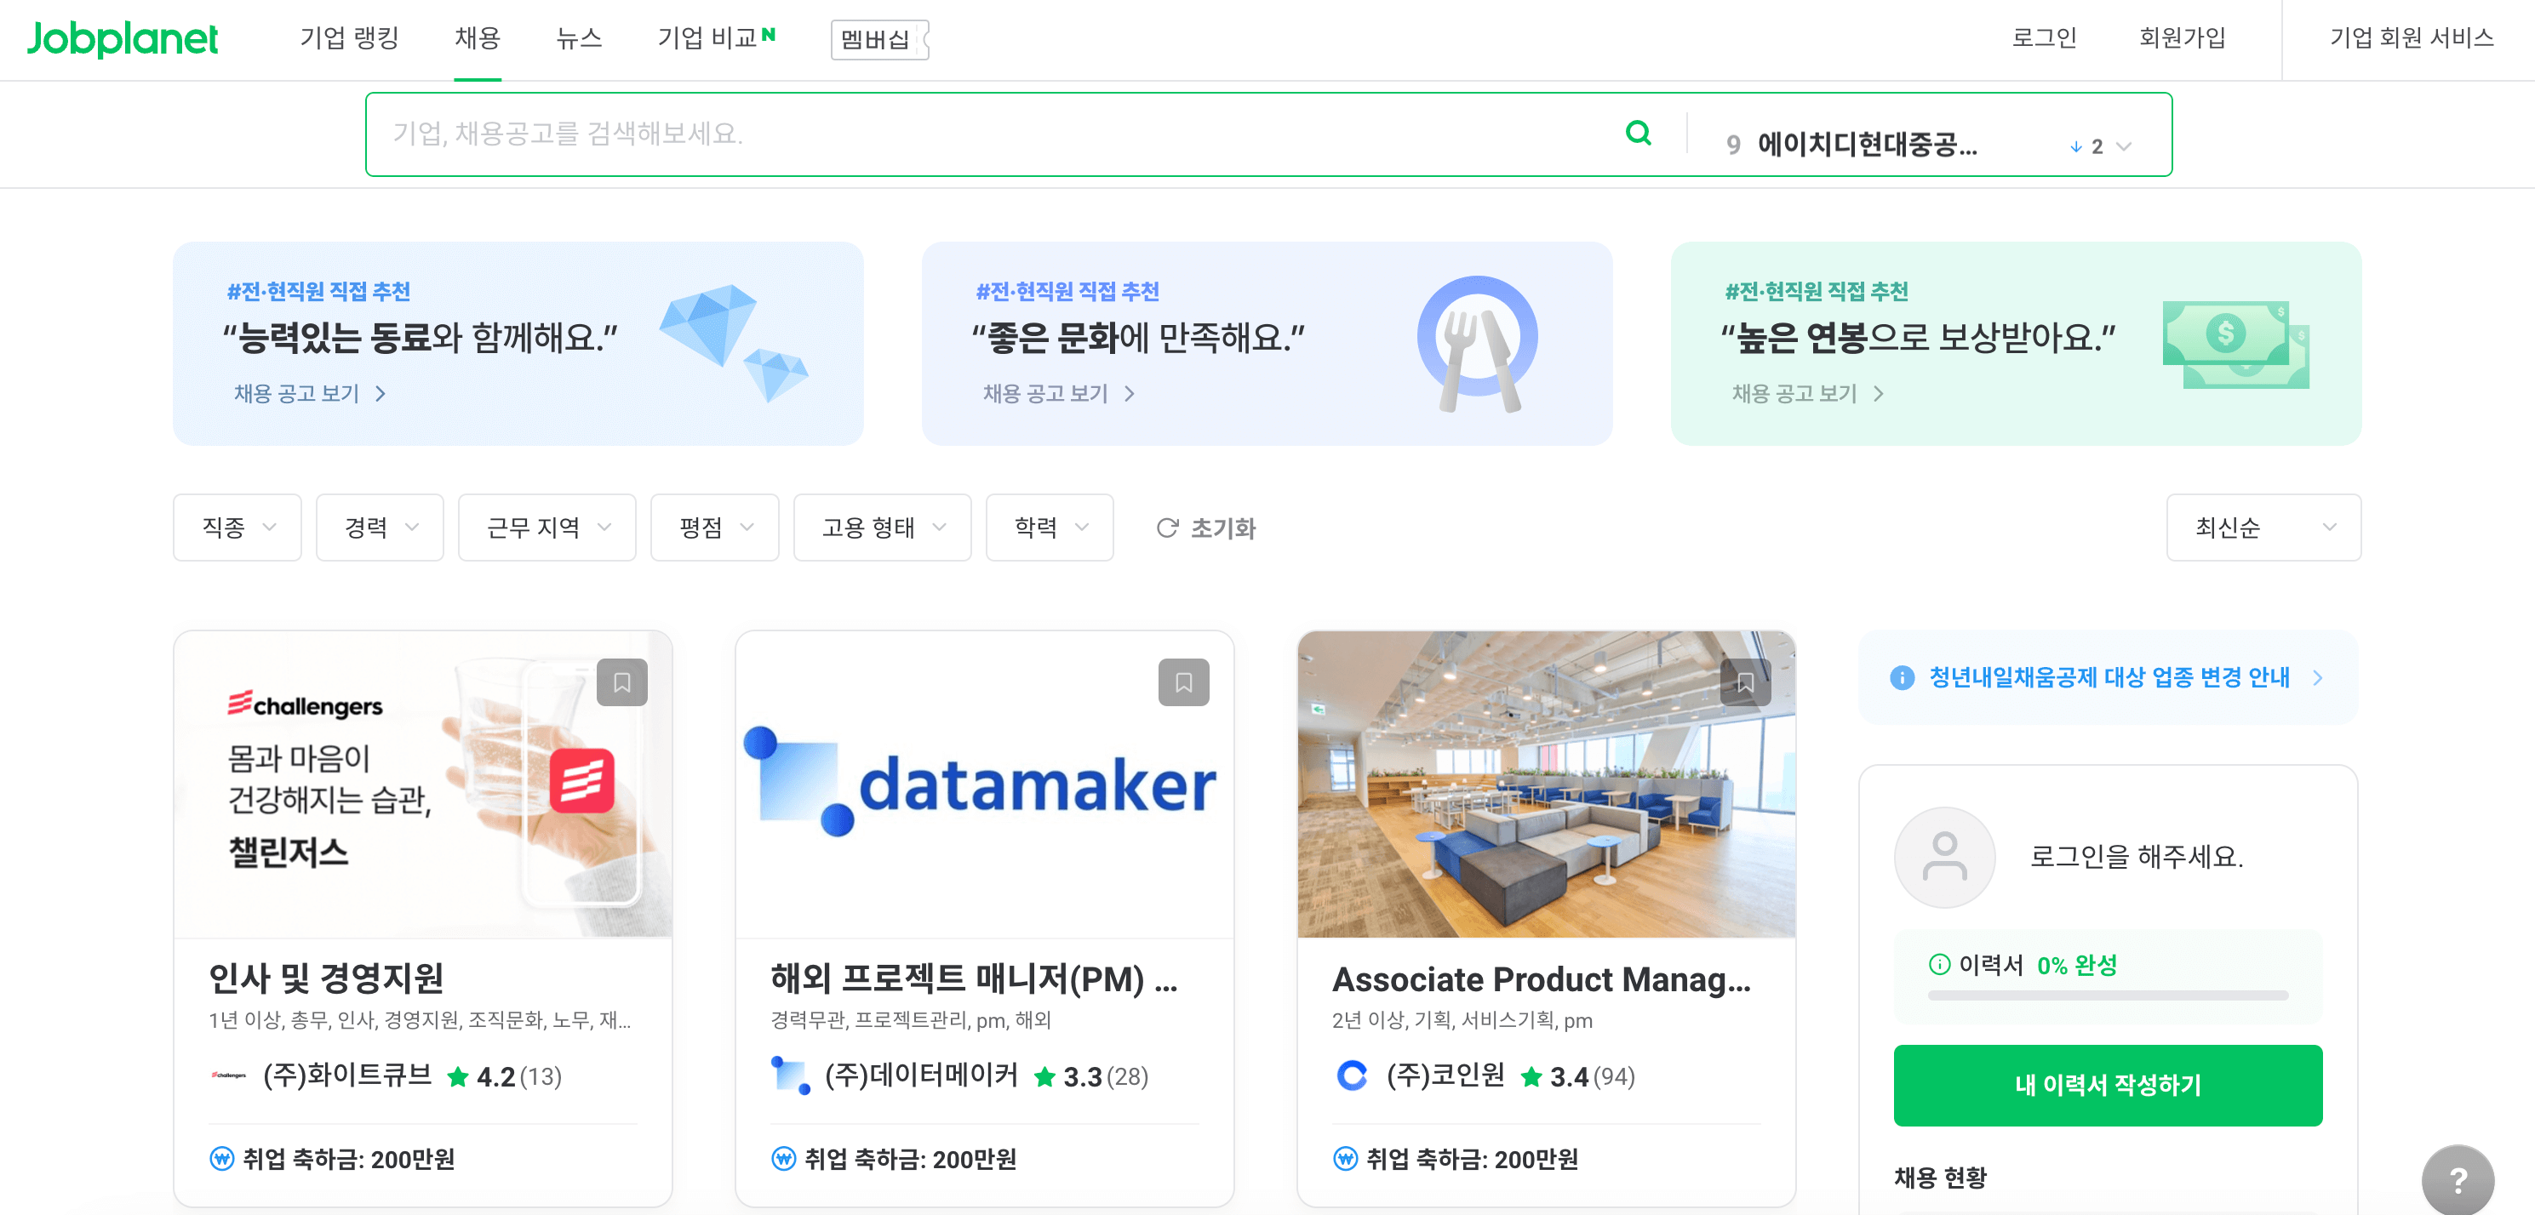Open 채용 공고 보기 on 높은 연봉 banner
Viewport: 2535px width, 1215px height.
(1807, 394)
